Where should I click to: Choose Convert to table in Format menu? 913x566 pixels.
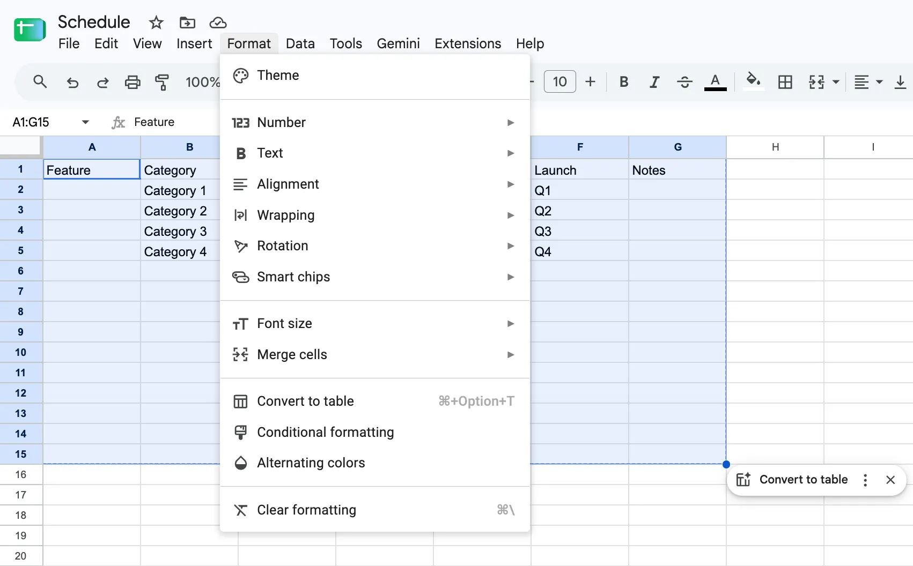click(x=374, y=401)
